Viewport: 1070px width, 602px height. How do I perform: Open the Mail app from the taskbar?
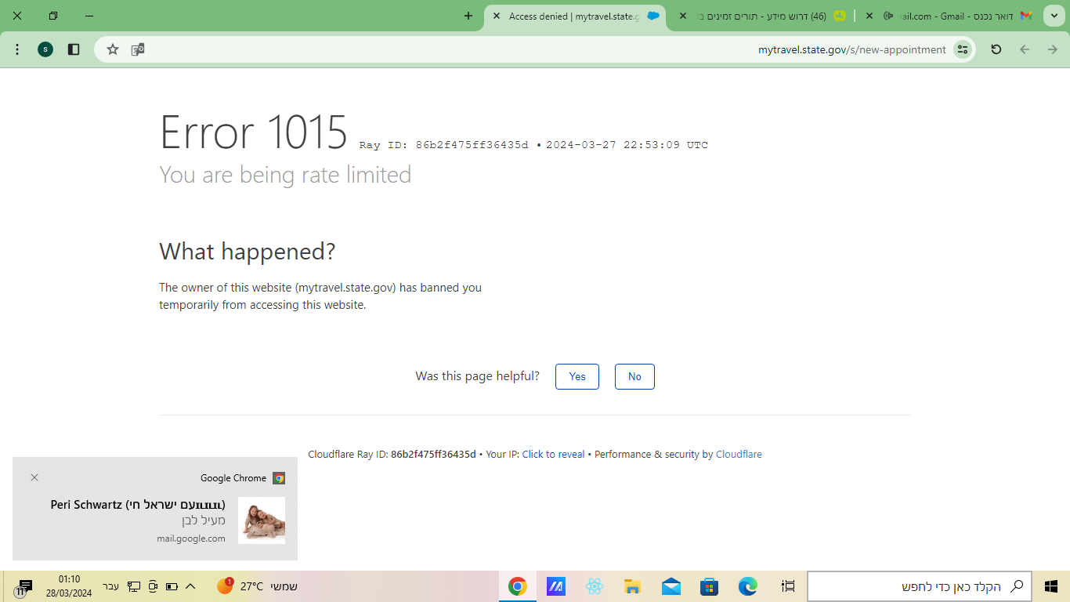click(671, 586)
